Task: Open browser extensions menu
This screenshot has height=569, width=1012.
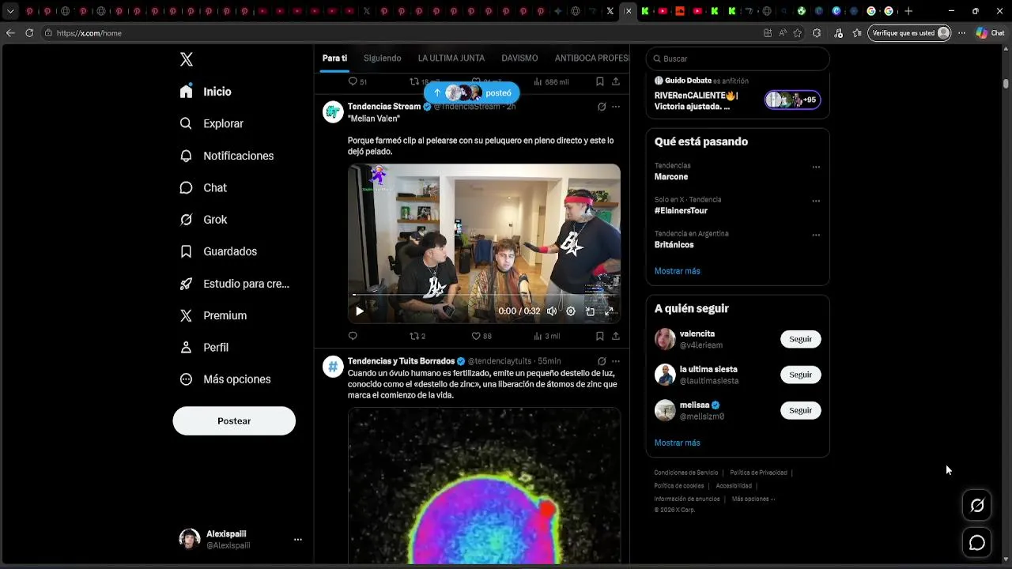Action: pyautogui.click(x=817, y=33)
